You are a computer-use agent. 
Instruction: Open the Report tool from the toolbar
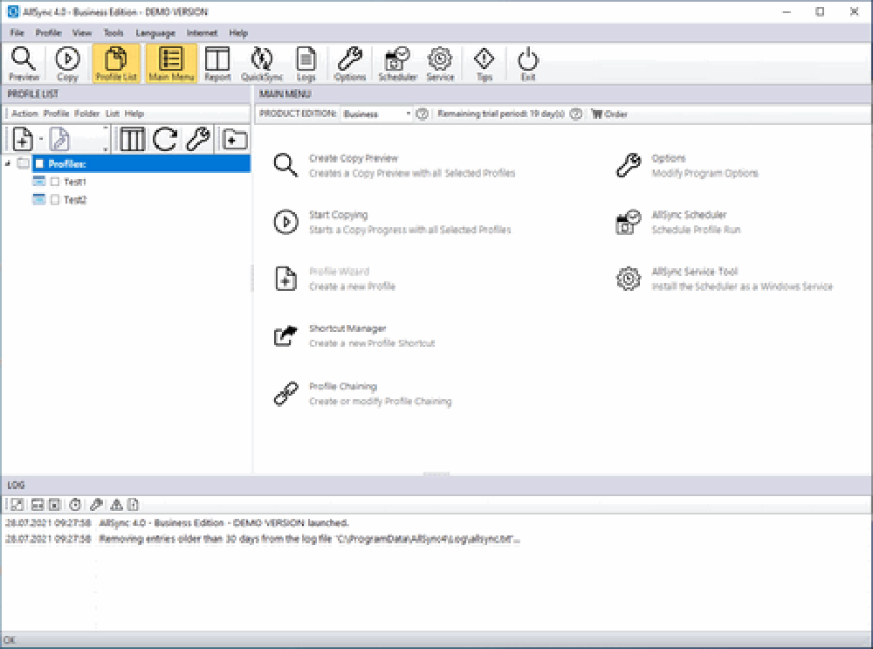[x=217, y=61]
